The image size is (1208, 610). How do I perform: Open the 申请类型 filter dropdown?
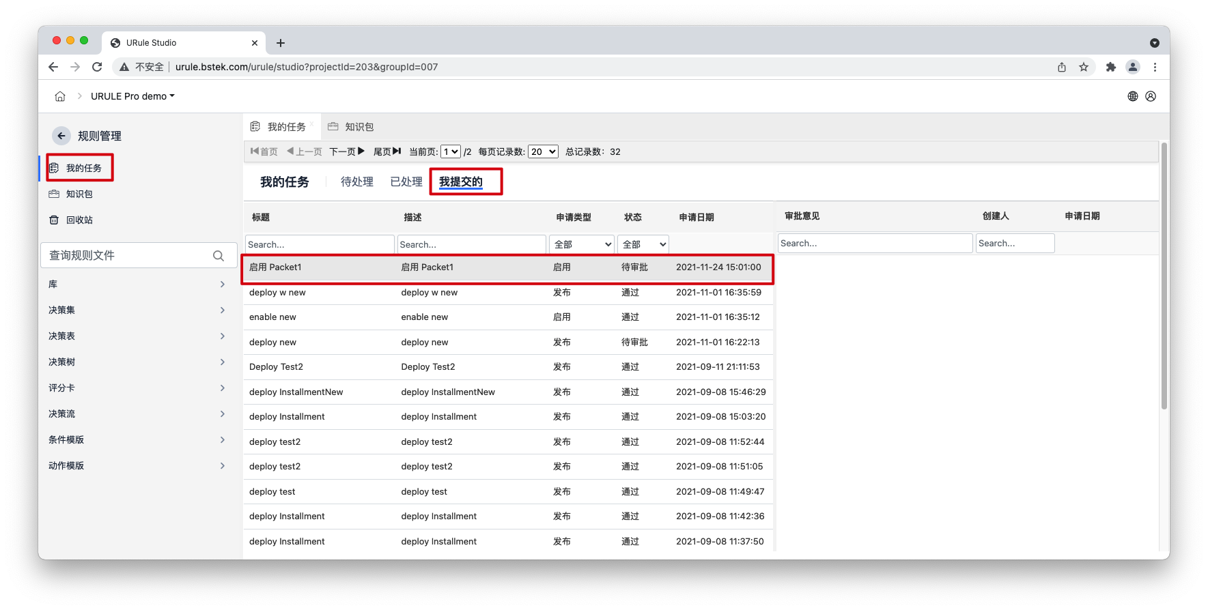pos(582,244)
